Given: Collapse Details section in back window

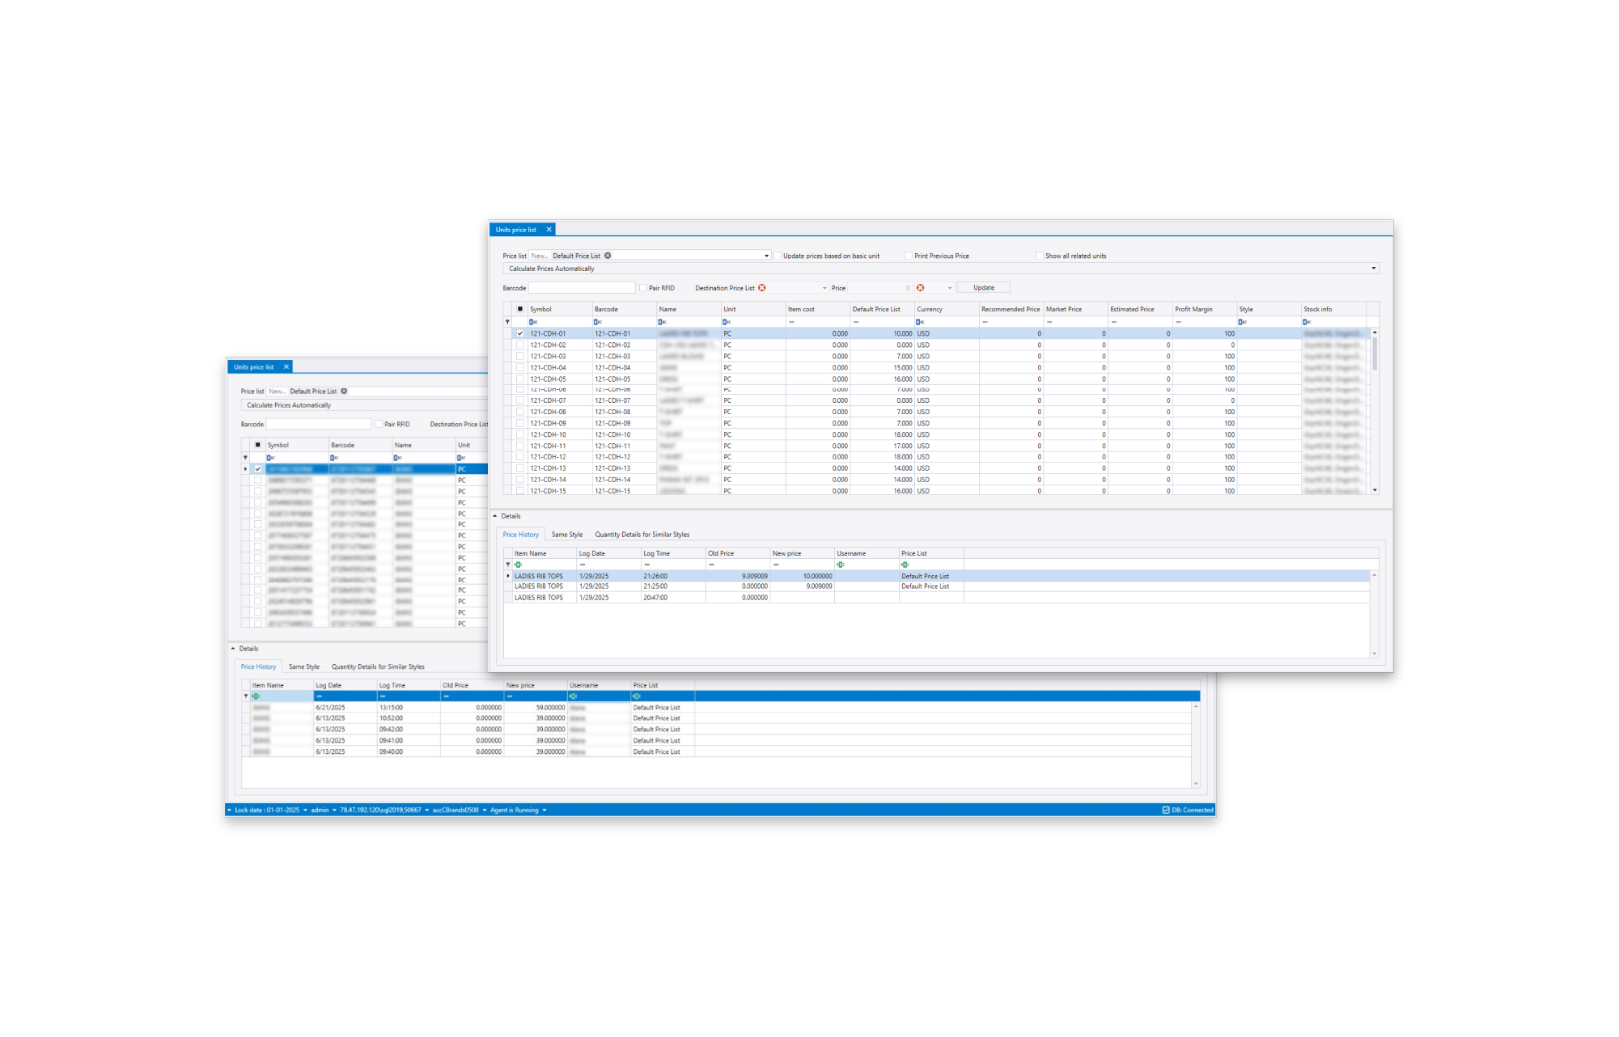Looking at the screenshot, I should [x=233, y=649].
